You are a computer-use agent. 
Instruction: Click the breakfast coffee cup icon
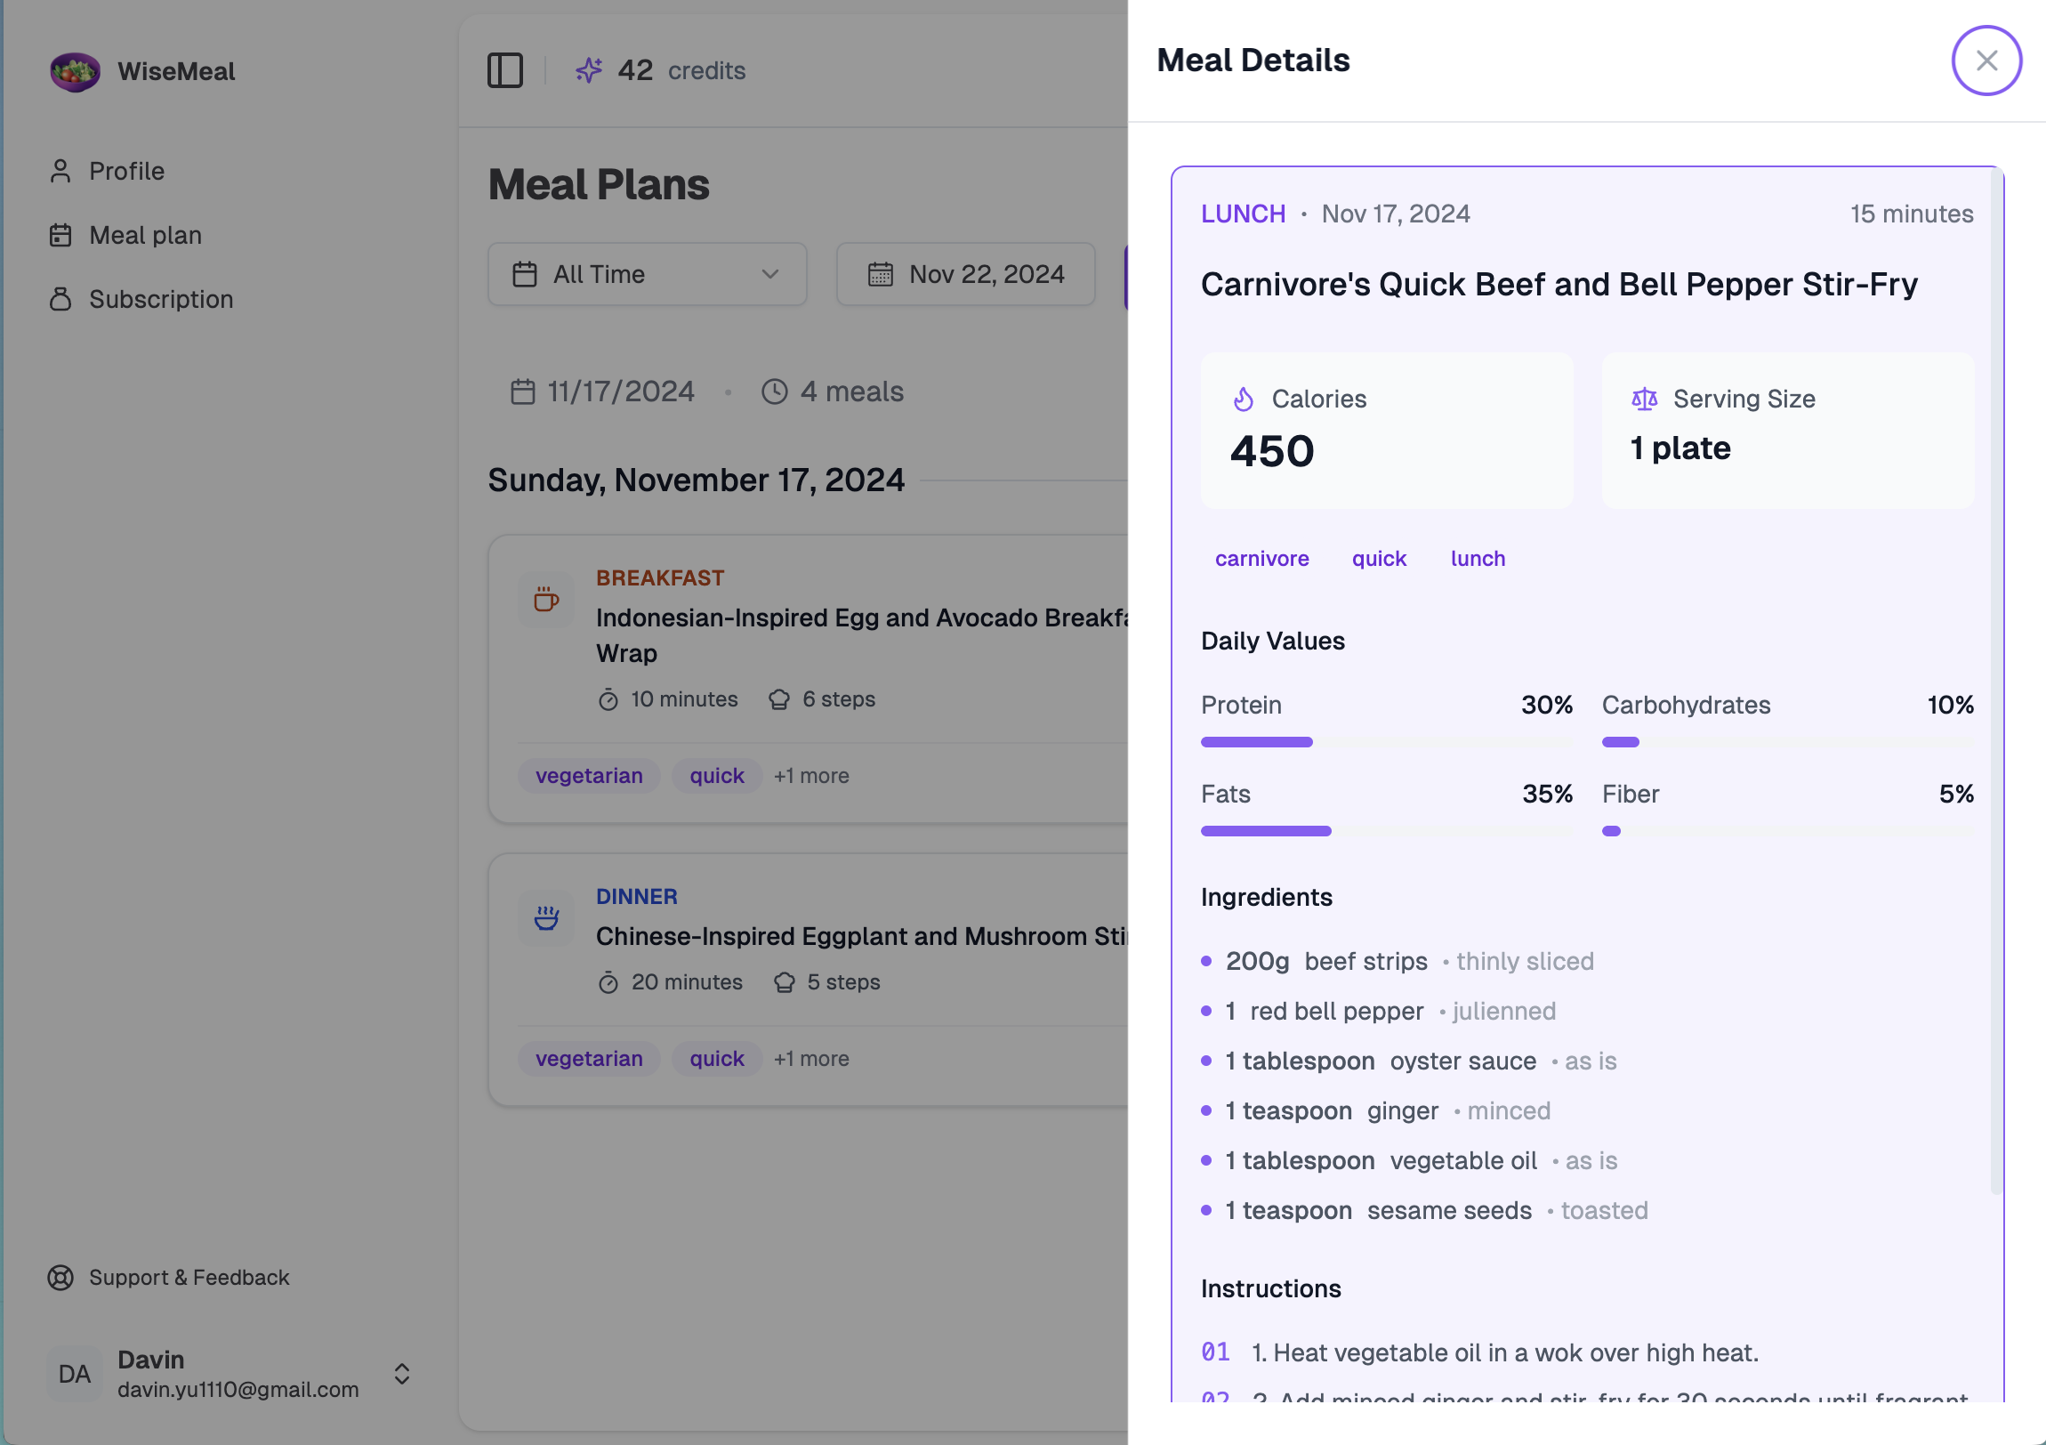click(x=546, y=600)
